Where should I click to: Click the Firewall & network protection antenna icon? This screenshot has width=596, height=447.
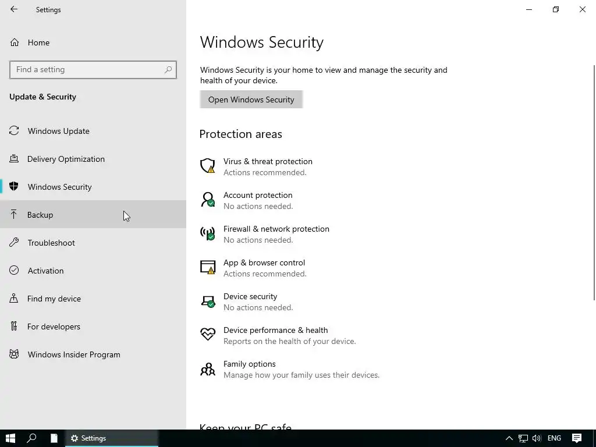tap(208, 233)
